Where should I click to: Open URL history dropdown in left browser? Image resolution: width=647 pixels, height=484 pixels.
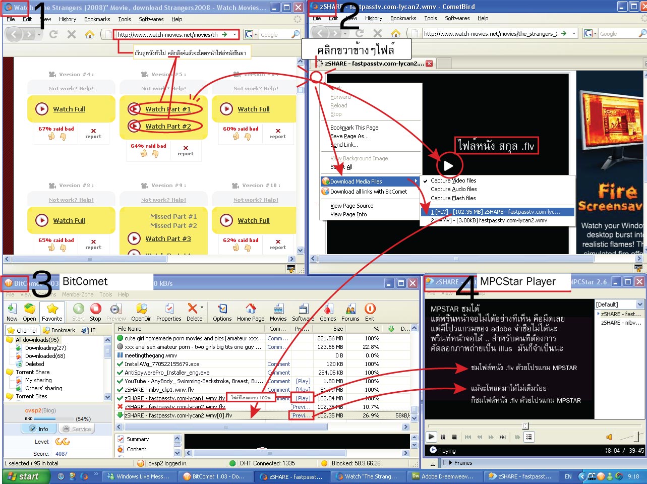tap(234, 34)
